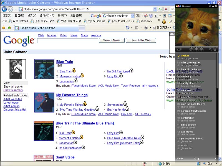The image size is (222, 166).
Task: Switch to Google Music: John Coltrane tab
Action: (x=47, y=28)
